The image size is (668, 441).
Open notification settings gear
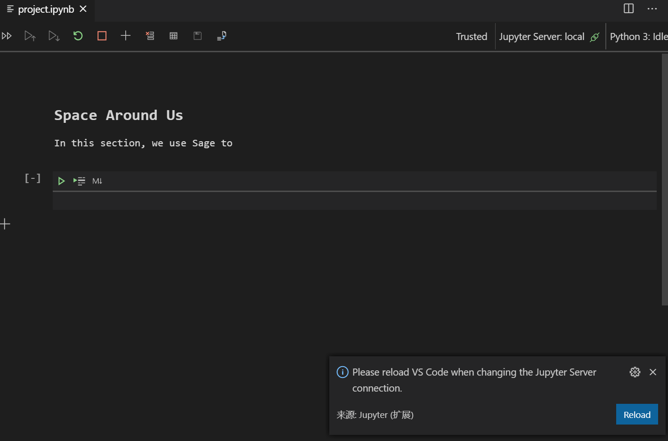click(x=635, y=372)
